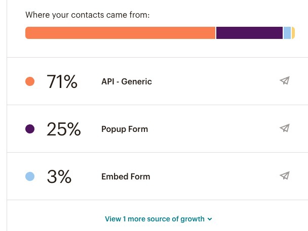Select the yellow end segment of the bar
Viewport: 308px width, 231px height.
pos(293,33)
